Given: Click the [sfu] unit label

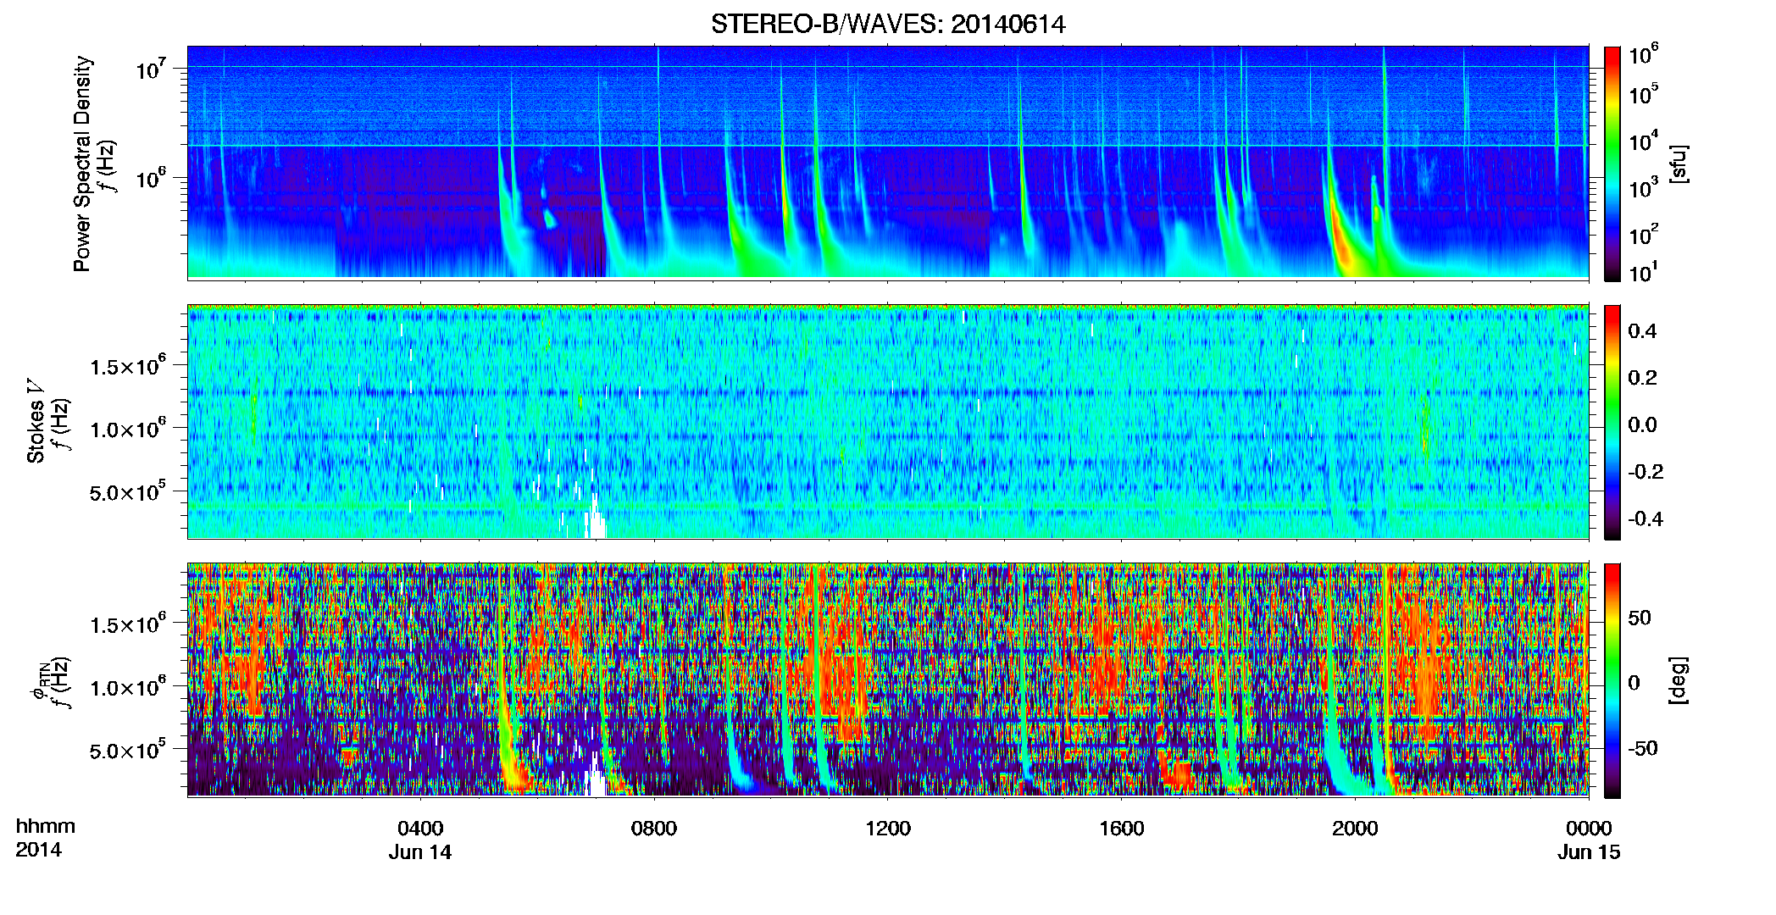Looking at the screenshot, I should coord(1679,164).
